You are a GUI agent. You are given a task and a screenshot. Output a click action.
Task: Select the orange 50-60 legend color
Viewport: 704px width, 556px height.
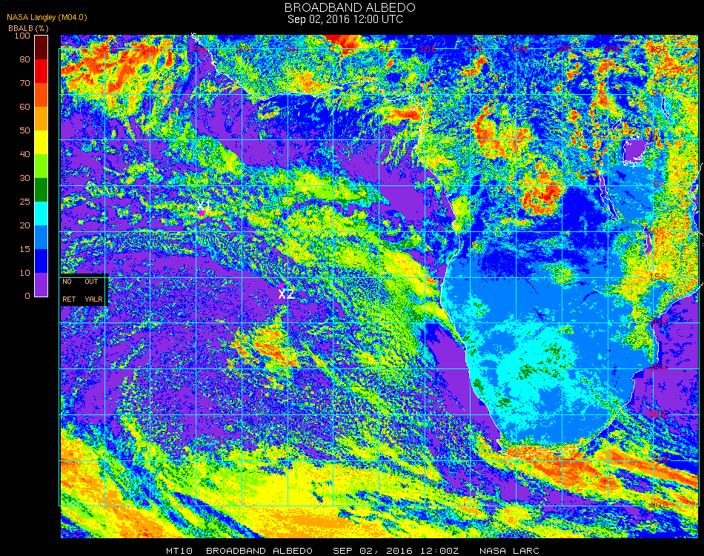[x=41, y=119]
